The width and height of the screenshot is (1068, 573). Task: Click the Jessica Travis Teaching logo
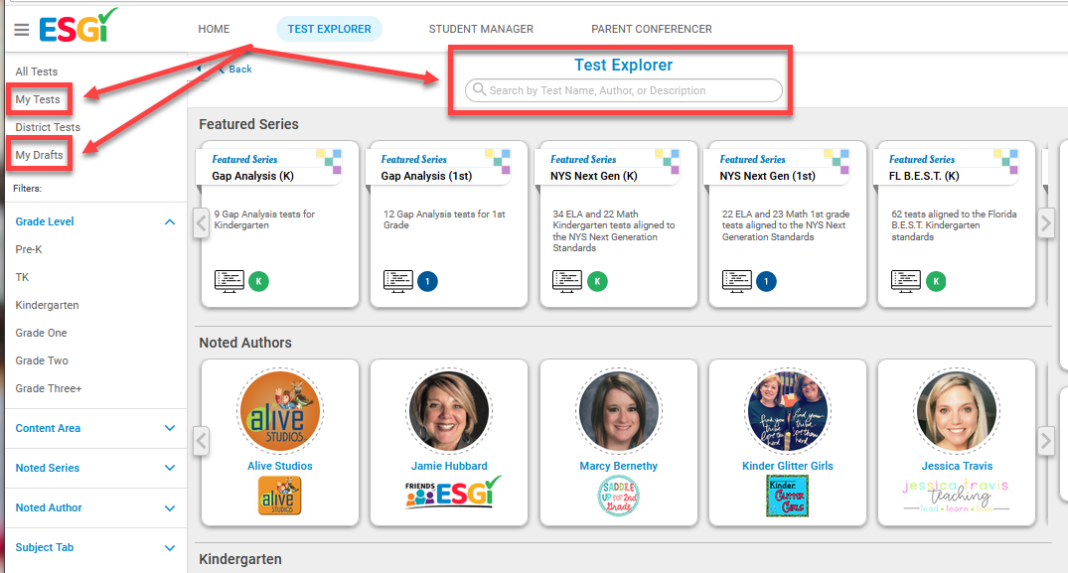pyautogui.click(x=957, y=496)
